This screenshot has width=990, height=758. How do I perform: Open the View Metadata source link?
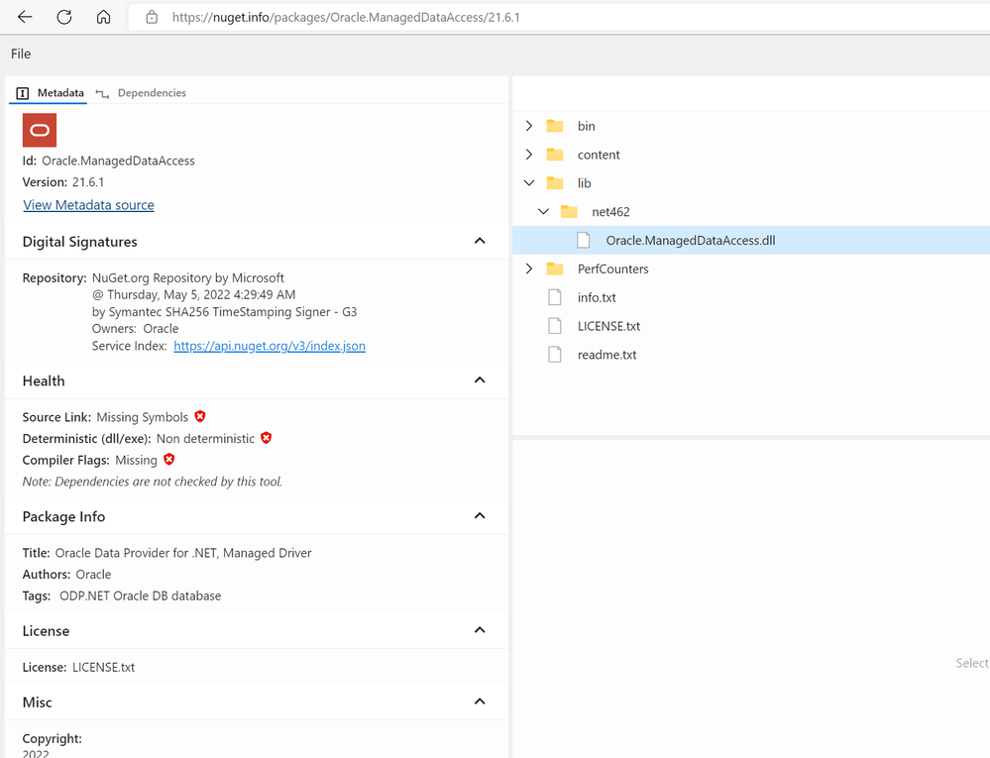click(88, 205)
